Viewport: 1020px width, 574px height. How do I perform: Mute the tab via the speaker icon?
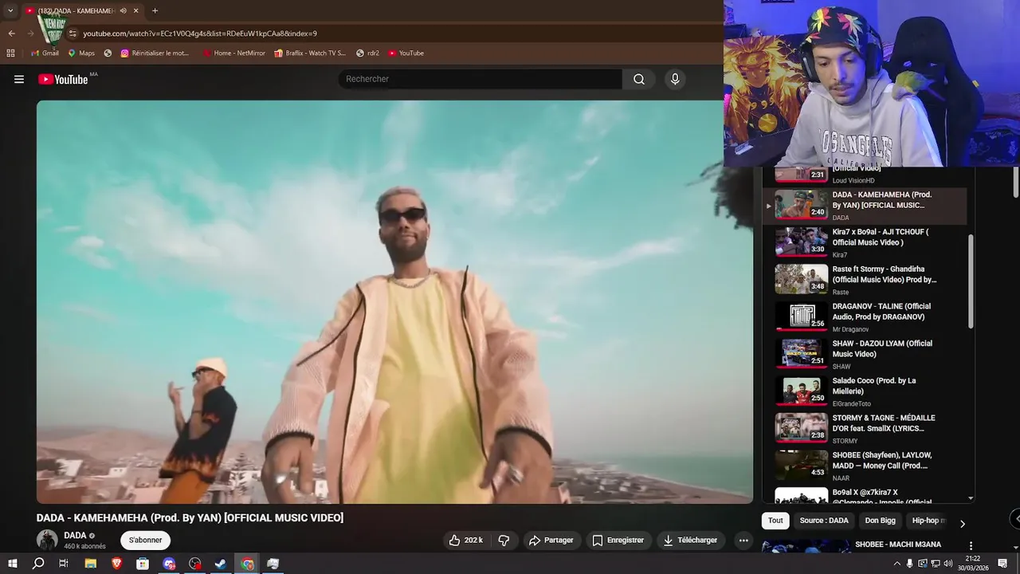pos(123,10)
